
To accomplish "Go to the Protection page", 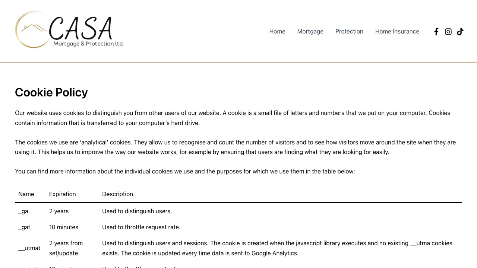I will [x=349, y=32].
